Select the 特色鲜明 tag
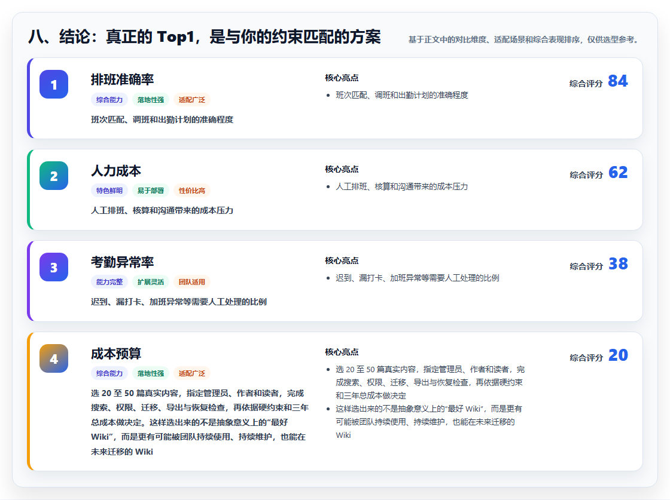The image size is (670, 500). point(109,191)
